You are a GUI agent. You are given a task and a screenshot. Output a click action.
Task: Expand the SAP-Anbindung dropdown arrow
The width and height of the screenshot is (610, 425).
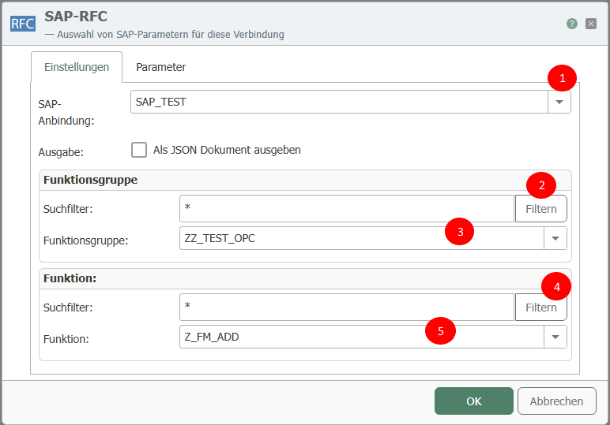(x=559, y=103)
